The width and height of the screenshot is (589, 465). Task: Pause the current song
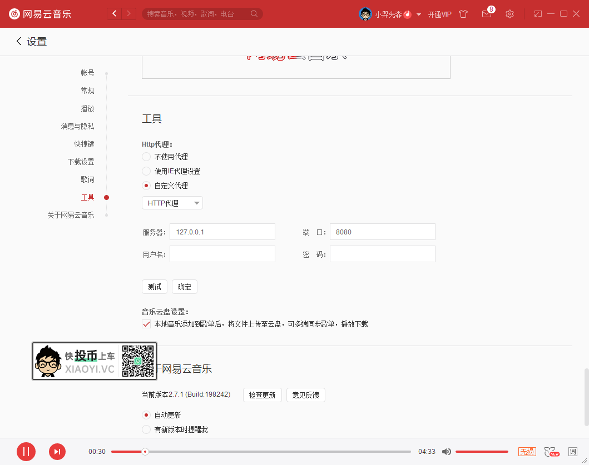coord(26,452)
